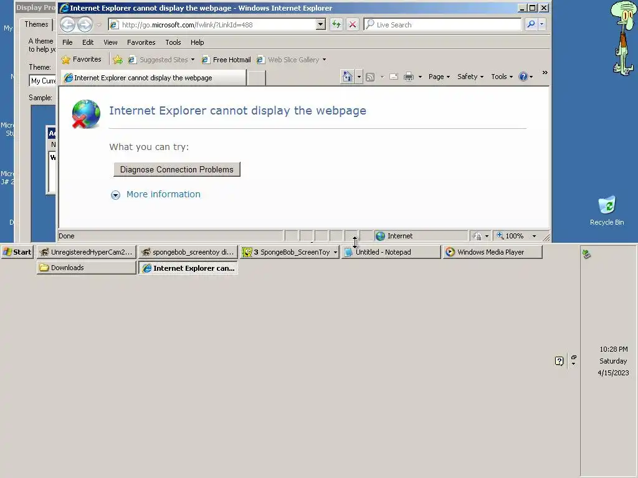The image size is (638, 478).
Task: Open the Edit menu
Action: (x=87, y=42)
